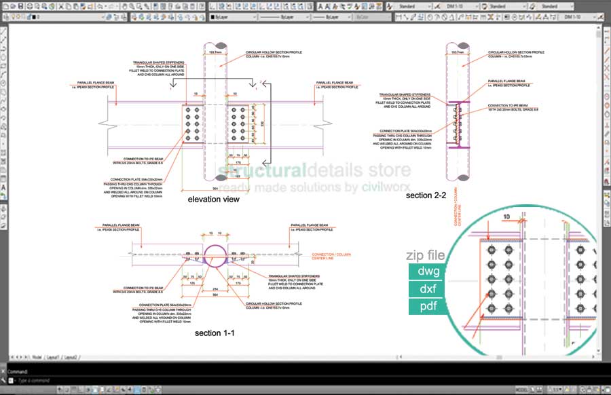Screen dimensions: 611x395
Task: Toggle Snap mode in the status bar
Action: pyautogui.click(x=67, y=389)
